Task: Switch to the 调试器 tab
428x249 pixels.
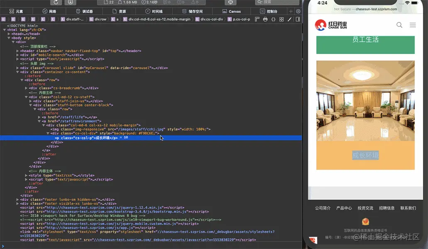Action: (84, 11)
